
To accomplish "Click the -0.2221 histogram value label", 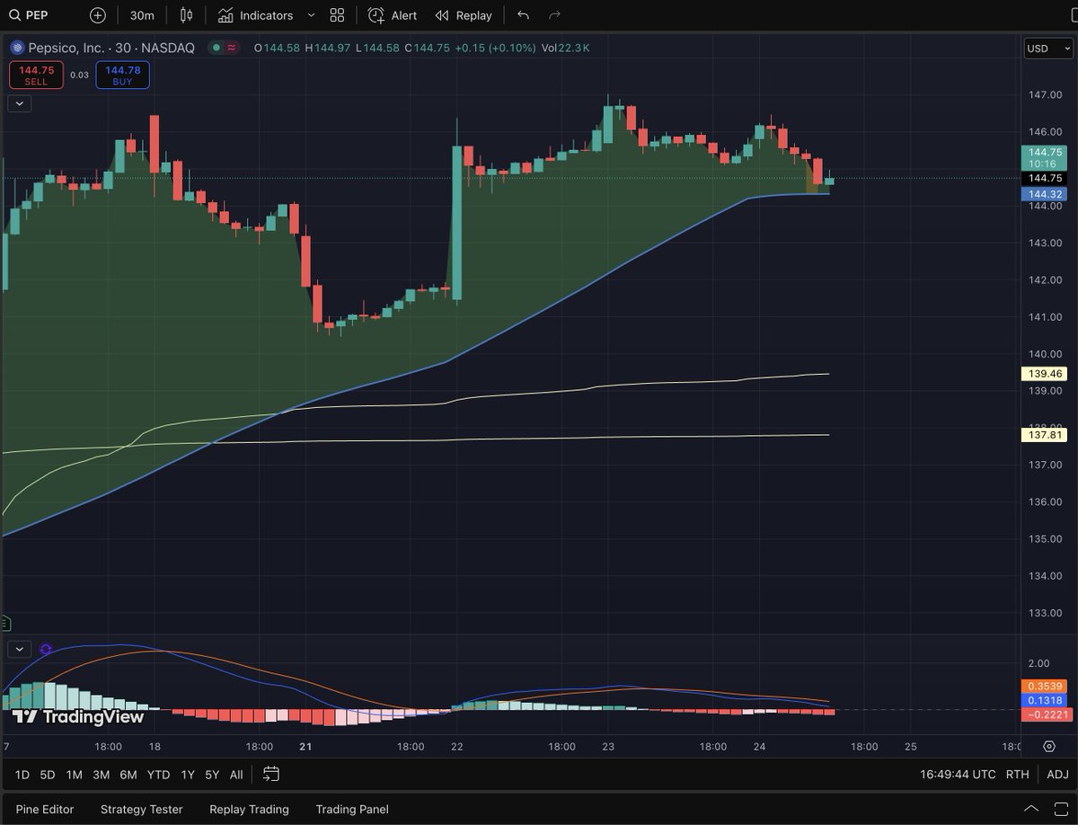I will pyautogui.click(x=1045, y=714).
